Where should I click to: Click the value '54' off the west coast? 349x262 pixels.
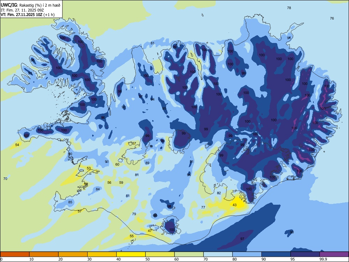(x=17, y=145)
